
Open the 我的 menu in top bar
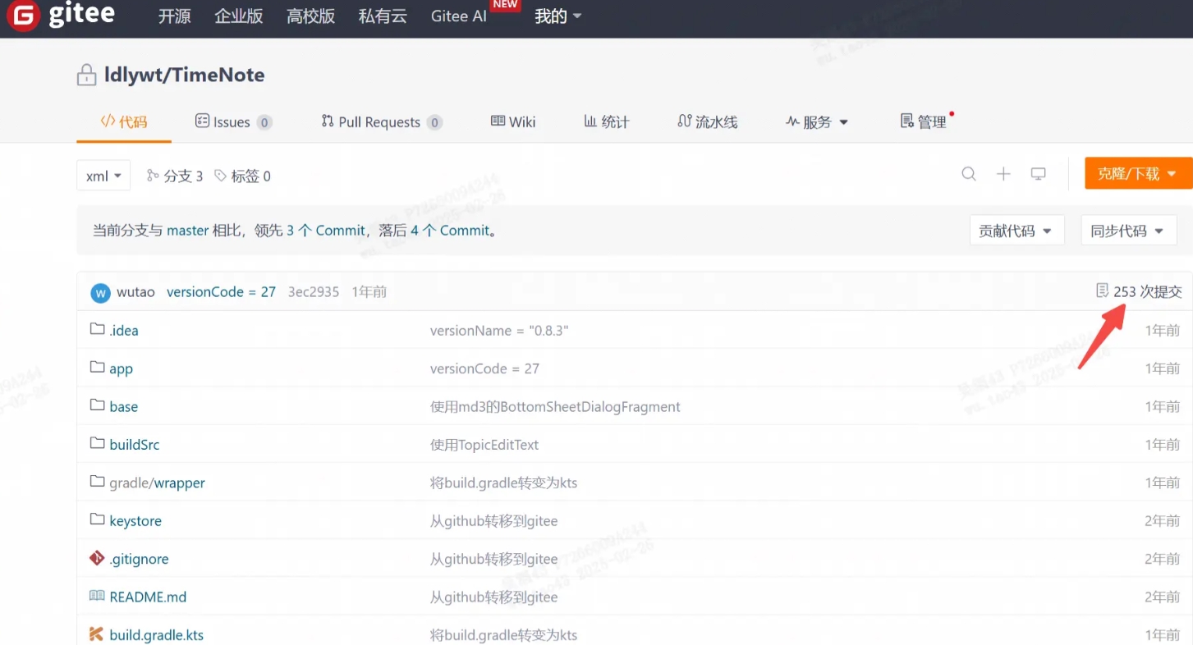click(558, 16)
